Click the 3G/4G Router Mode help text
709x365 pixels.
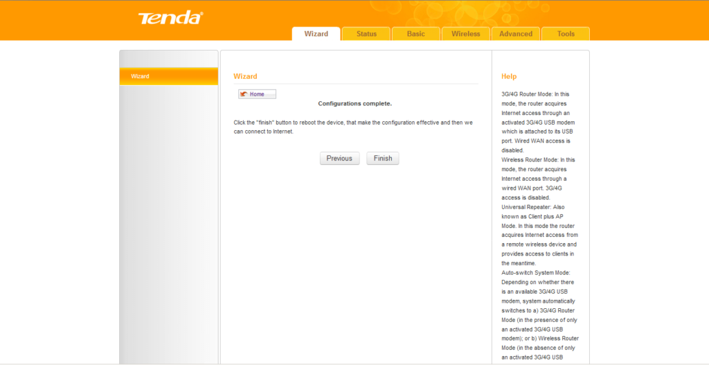536,122
